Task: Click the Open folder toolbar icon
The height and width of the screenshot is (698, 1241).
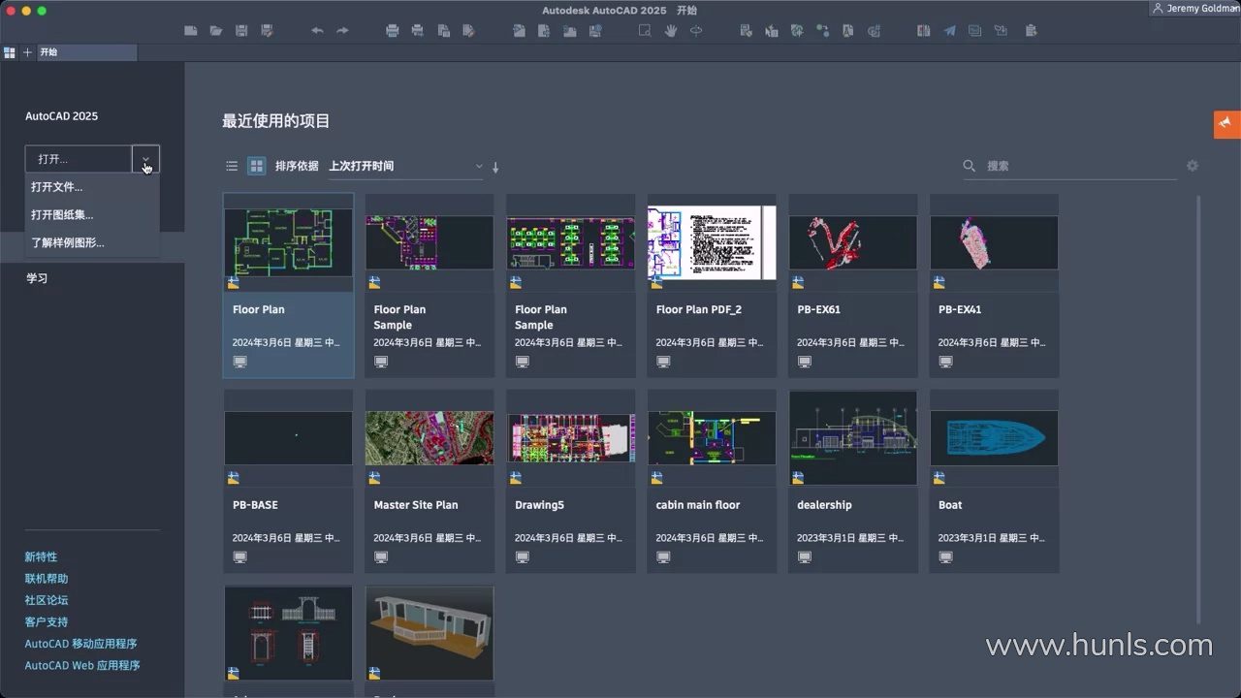Action: pos(216,31)
